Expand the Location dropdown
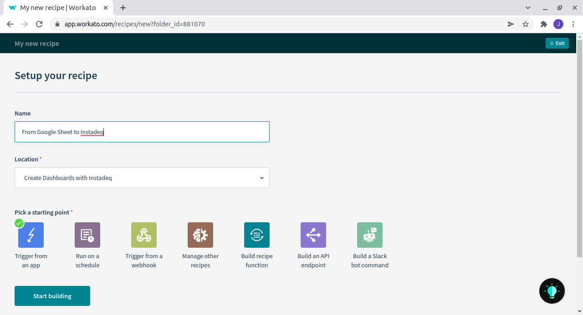 142,178
